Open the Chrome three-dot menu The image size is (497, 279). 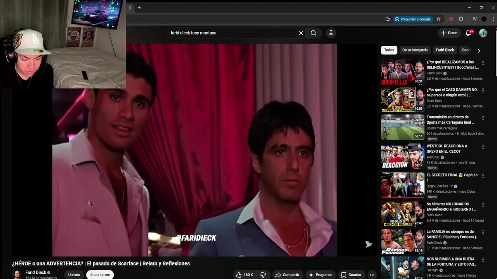[x=492, y=19]
